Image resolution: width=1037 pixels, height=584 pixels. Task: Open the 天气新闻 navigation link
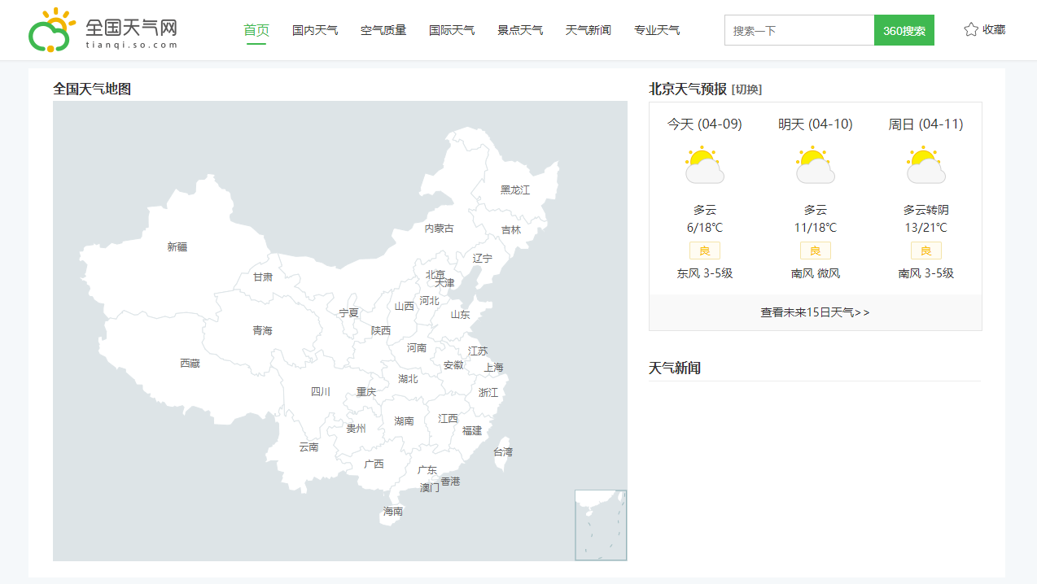(589, 30)
